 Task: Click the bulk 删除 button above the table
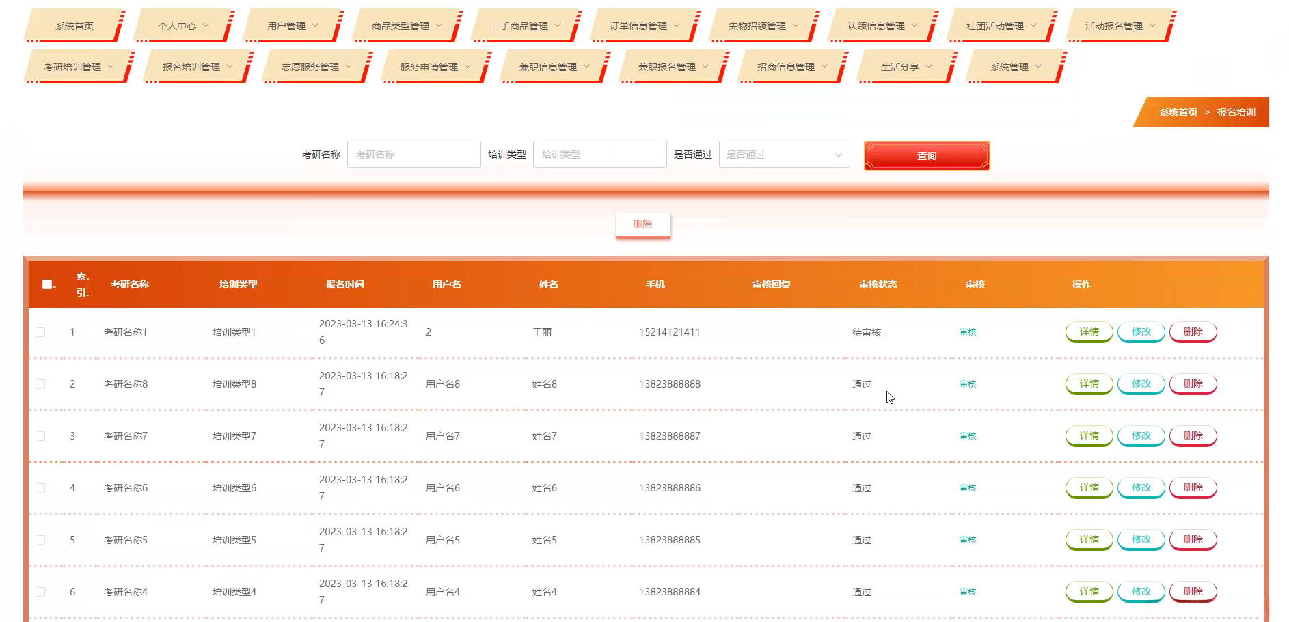(642, 225)
